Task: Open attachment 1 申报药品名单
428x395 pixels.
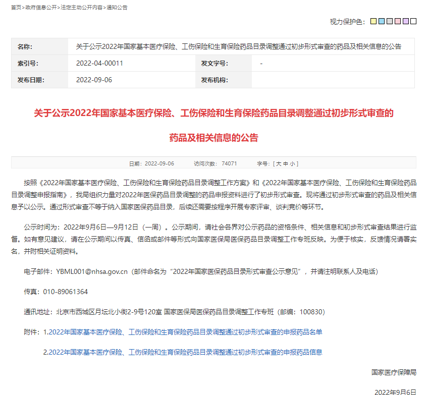Action: [182, 332]
